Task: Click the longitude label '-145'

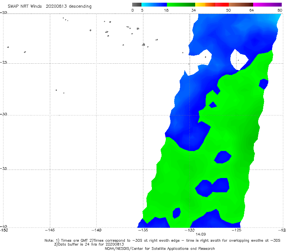Action: [50, 230]
